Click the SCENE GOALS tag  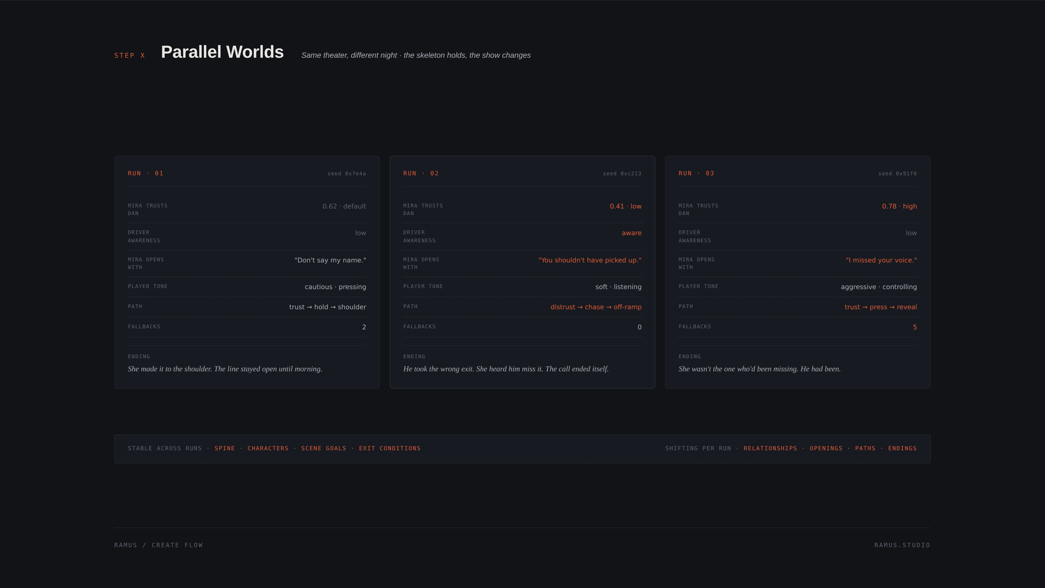click(x=324, y=448)
